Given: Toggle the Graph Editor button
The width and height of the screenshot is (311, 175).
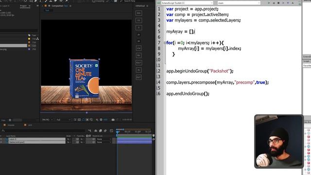Looking at the screenshot, I should pyautogui.click(x=111, y=131).
